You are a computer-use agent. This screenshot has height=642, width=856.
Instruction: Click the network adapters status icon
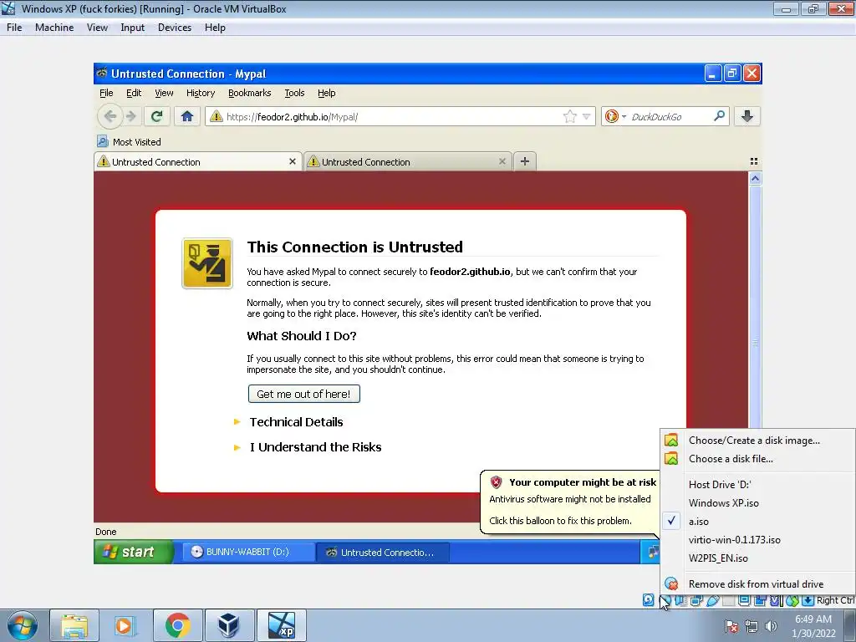click(696, 600)
